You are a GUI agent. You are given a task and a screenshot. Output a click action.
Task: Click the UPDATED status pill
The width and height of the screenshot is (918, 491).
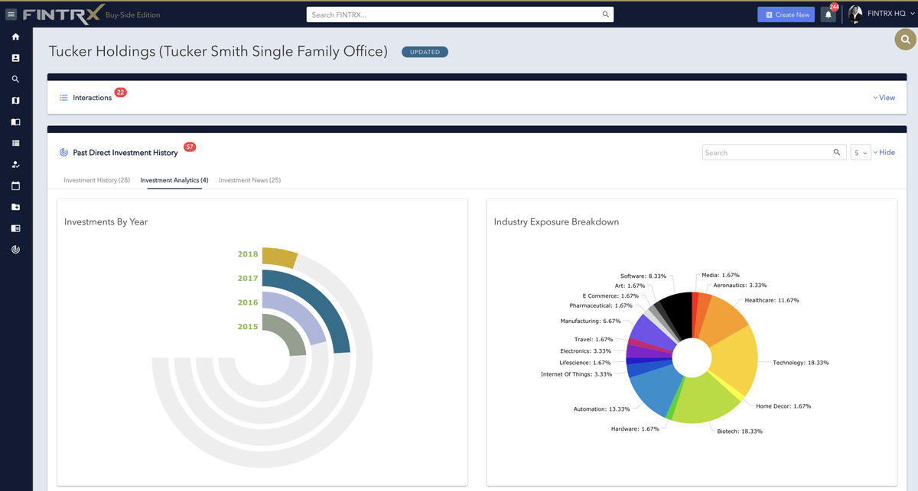425,52
